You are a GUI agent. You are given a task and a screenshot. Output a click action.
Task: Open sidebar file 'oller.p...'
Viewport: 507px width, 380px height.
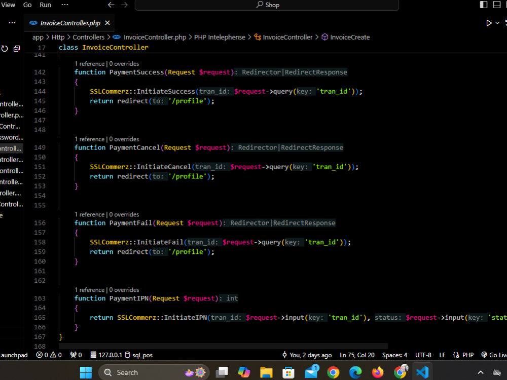[x=11, y=115]
